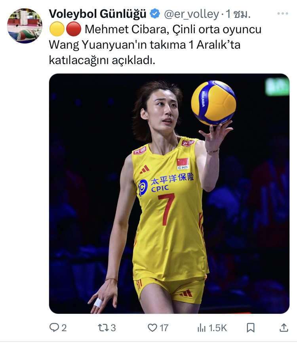297x345 pixels.
Task: Open the tweet timestamp
Action: click(238, 14)
